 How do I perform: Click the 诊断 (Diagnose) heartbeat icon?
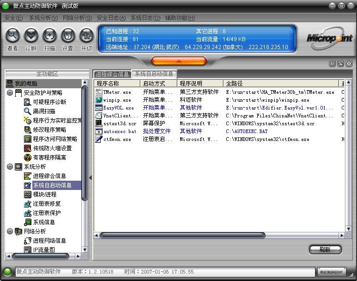click(x=31, y=36)
